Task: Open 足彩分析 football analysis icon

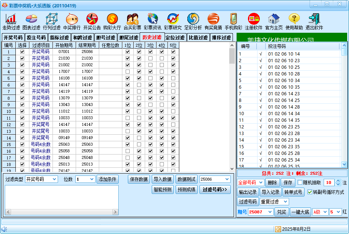Action: (x=193, y=19)
